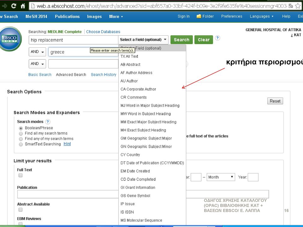Choose GN Geographic Subject Minor

pos(152,147)
